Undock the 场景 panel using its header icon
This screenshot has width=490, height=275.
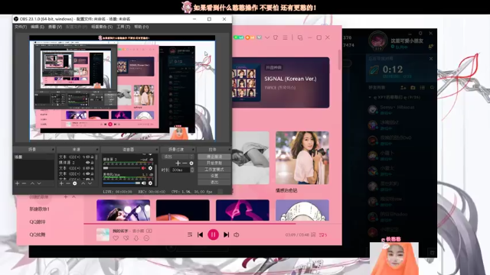[x=53, y=150]
